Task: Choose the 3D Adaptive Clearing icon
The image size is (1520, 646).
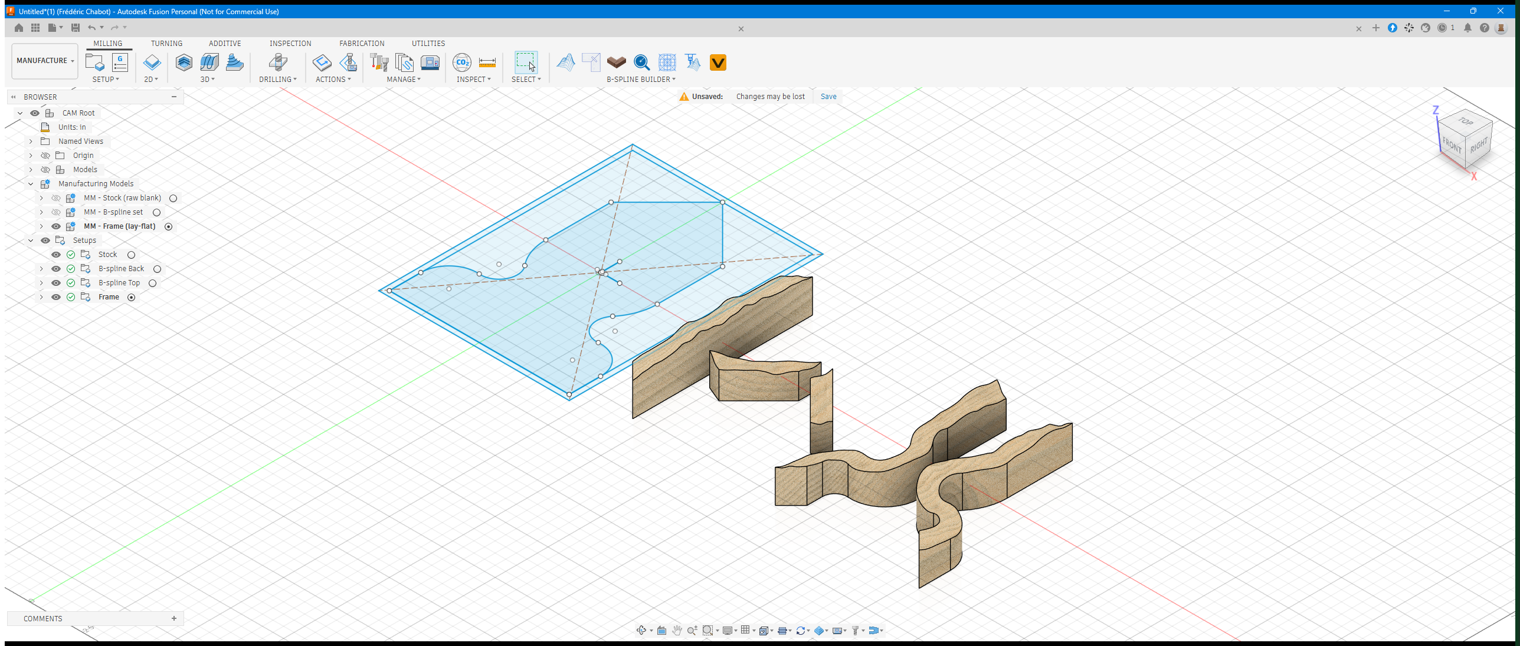Action: [x=184, y=62]
